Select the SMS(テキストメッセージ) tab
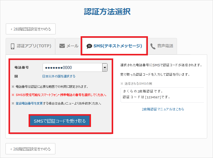The width and height of the screenshot is (213, 158). (114, 46)
